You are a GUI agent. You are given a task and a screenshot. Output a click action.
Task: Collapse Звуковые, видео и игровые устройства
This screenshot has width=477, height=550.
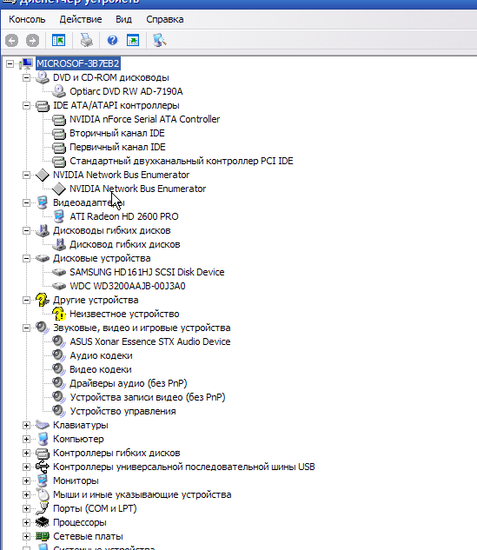26,328
